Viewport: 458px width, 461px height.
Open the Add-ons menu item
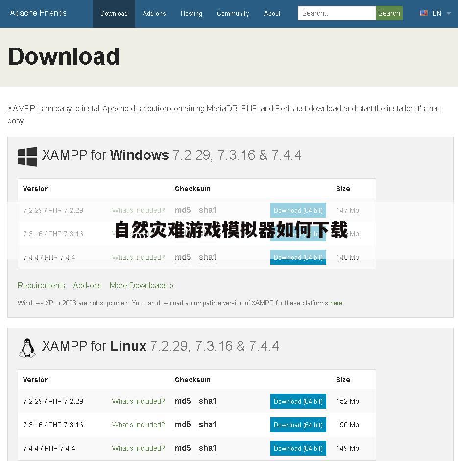point(154,14)
